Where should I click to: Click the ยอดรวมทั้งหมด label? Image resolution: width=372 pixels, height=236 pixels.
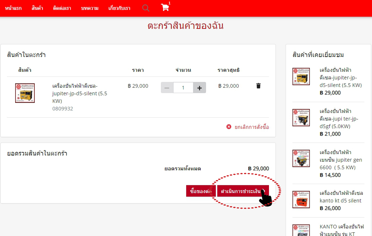point(183,169)
